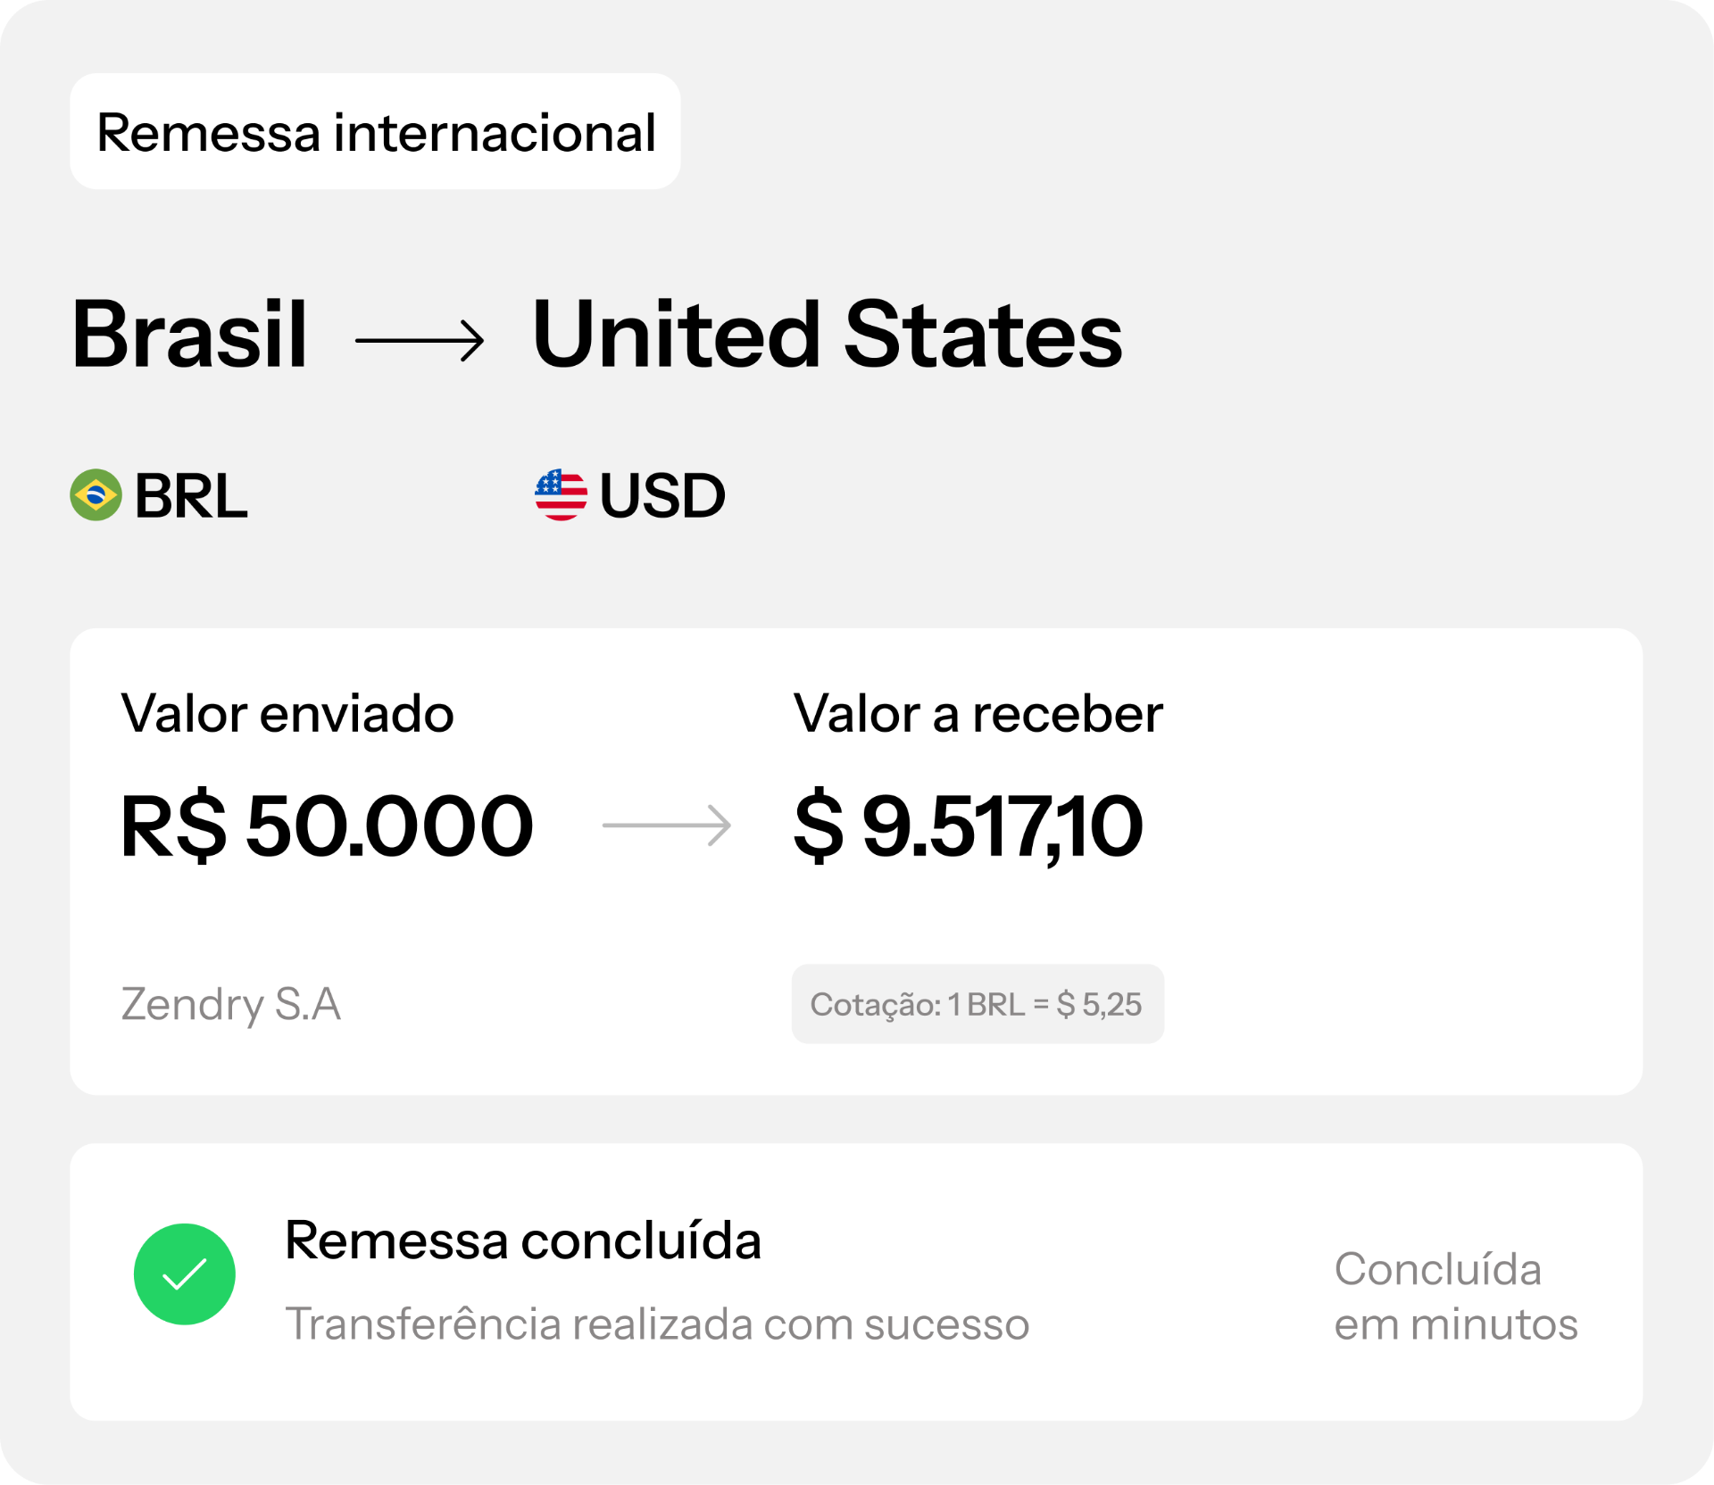Click the Valor a receber label
1714x1485 pixels.
pos(978,714)
